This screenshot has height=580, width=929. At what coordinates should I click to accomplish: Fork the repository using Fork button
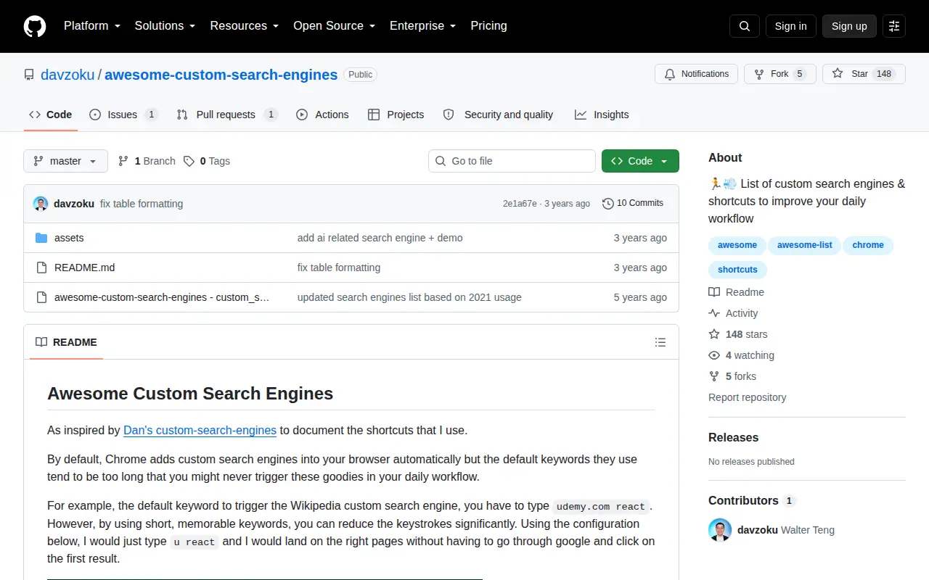[x=780, y=74]
